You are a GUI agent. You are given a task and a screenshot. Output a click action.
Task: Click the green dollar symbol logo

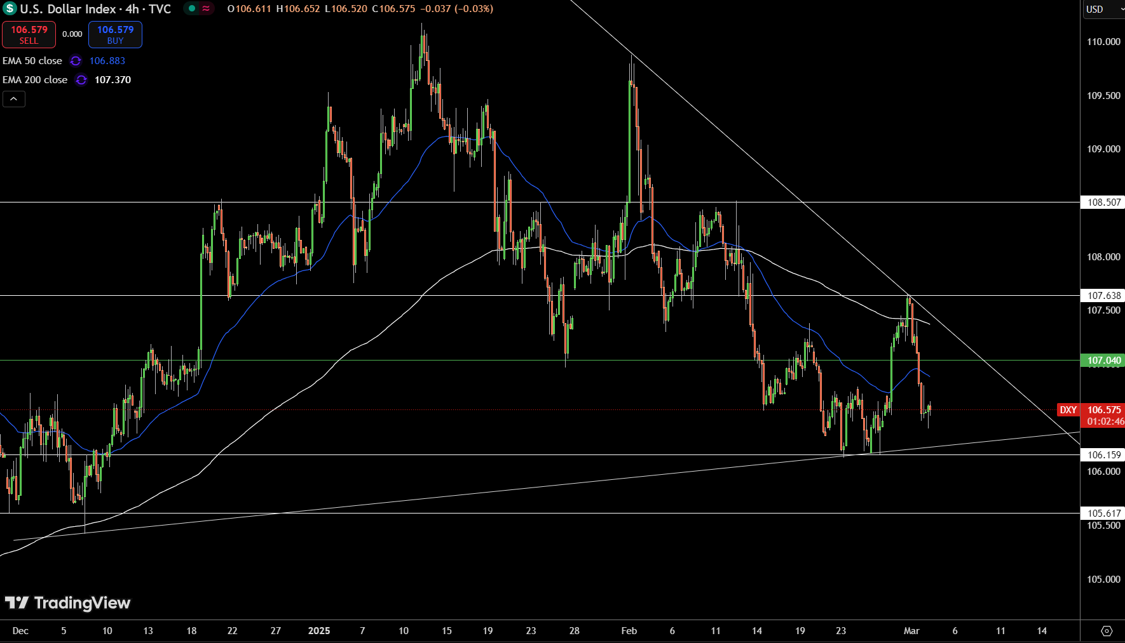pyautogui.click(x=10, y=9)
